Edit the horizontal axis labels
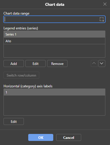 click(14, 121)
